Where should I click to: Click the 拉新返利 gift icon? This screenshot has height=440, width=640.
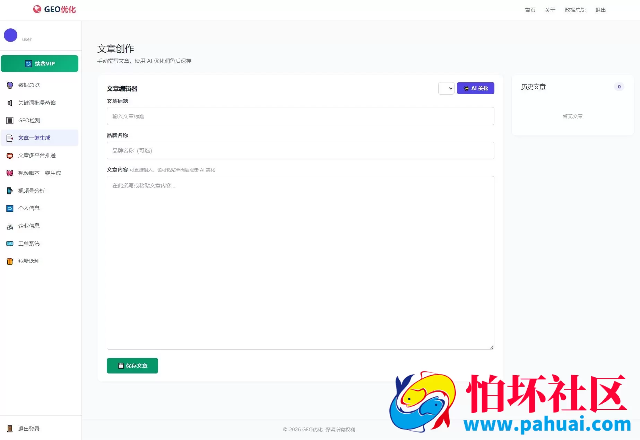pos(10,261)
